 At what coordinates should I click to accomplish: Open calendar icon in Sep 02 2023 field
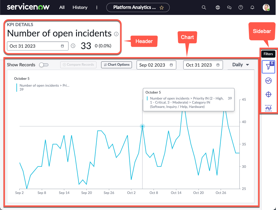(x=171, y=65)
